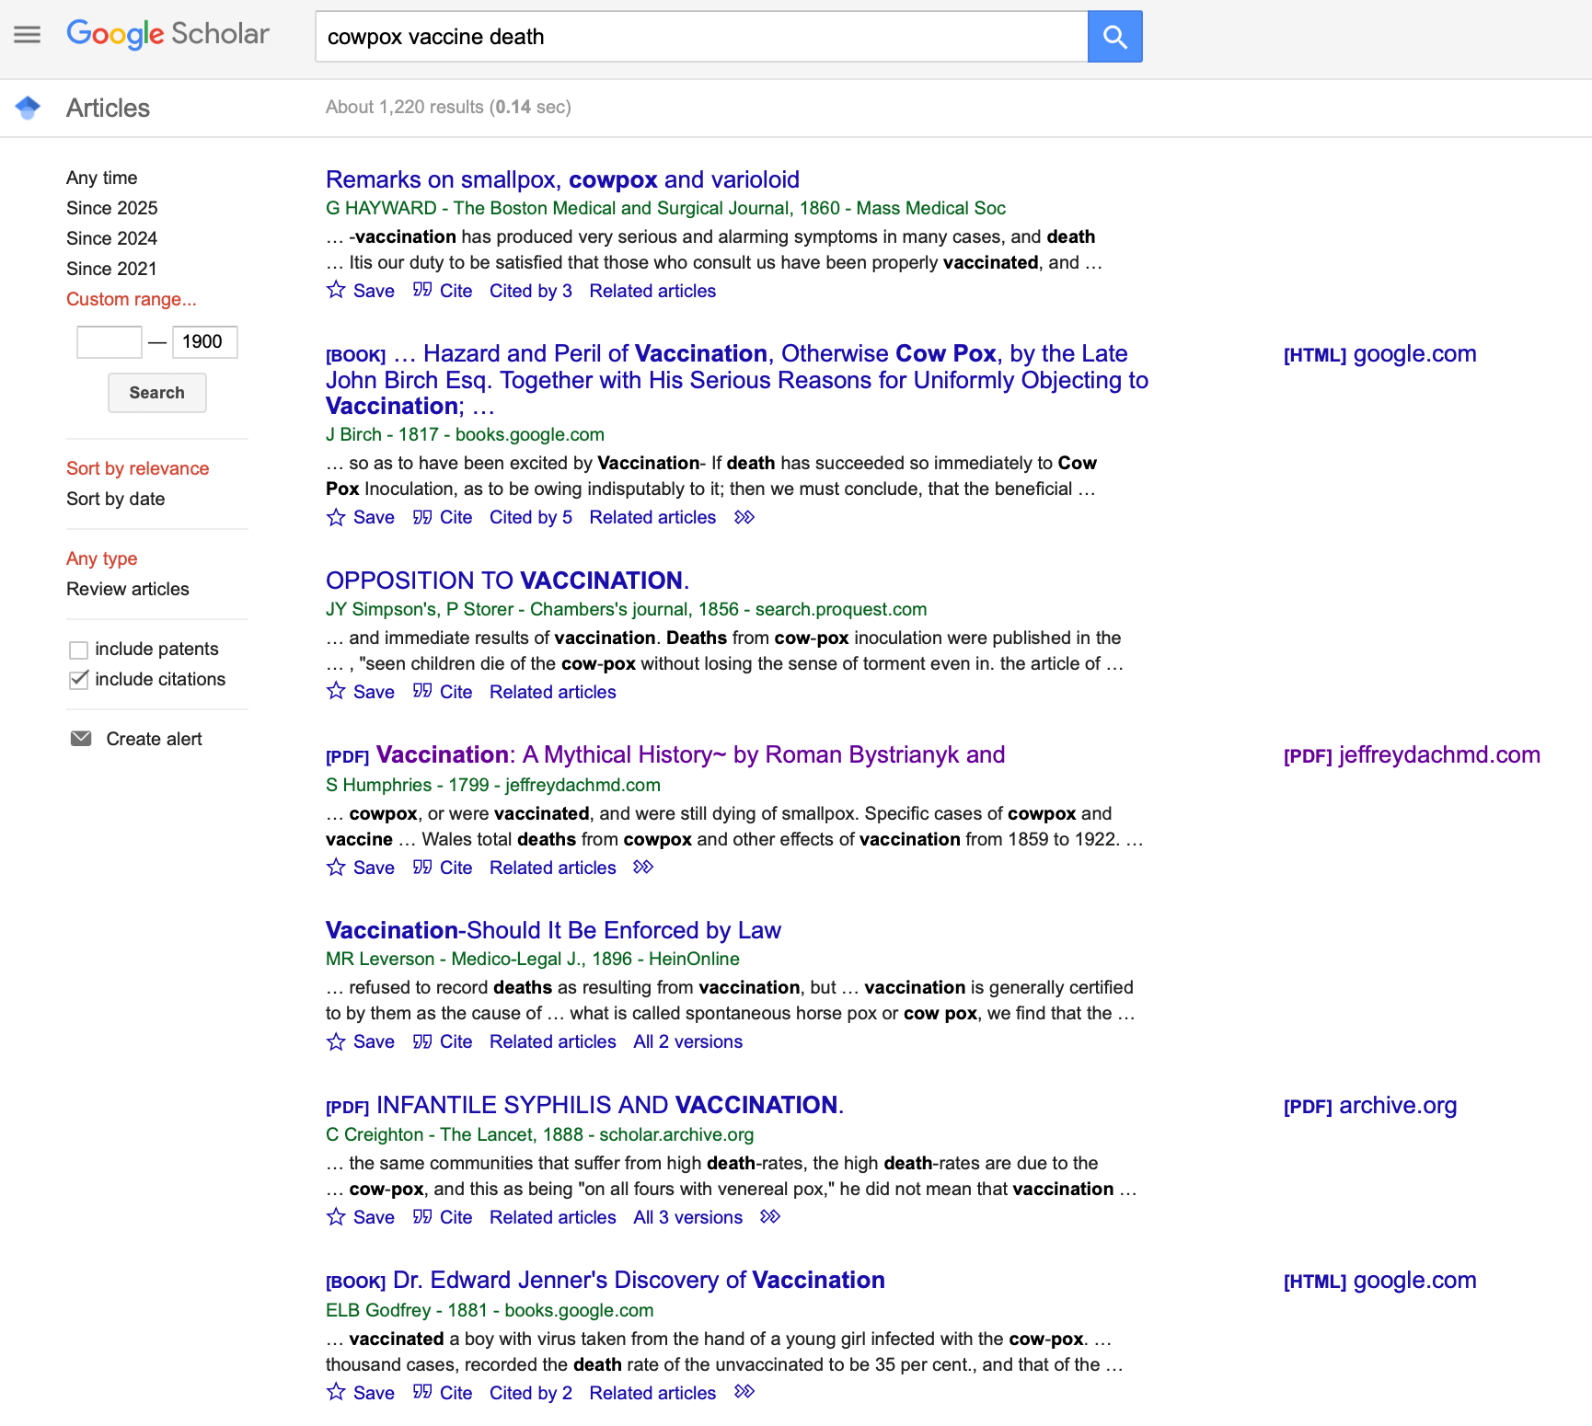Image resolution: width=1592 pixels, height=1426 pixels.
Task: Click the cowpox vaccine death search box
Action: click(x=701, y=37)
